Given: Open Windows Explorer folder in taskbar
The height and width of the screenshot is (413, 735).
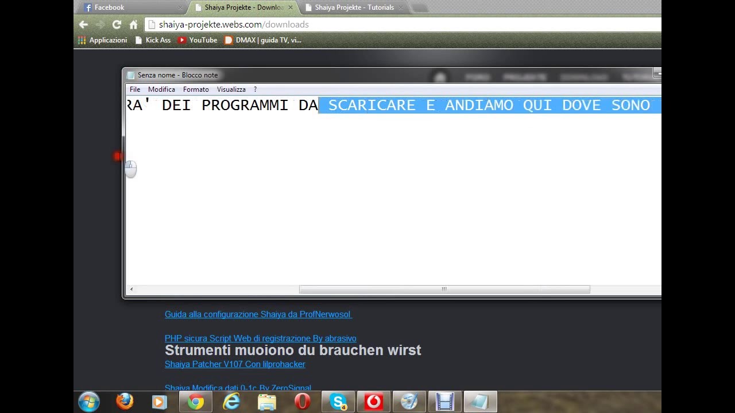Looking at the screenshot, I should [x=267, y=402].
